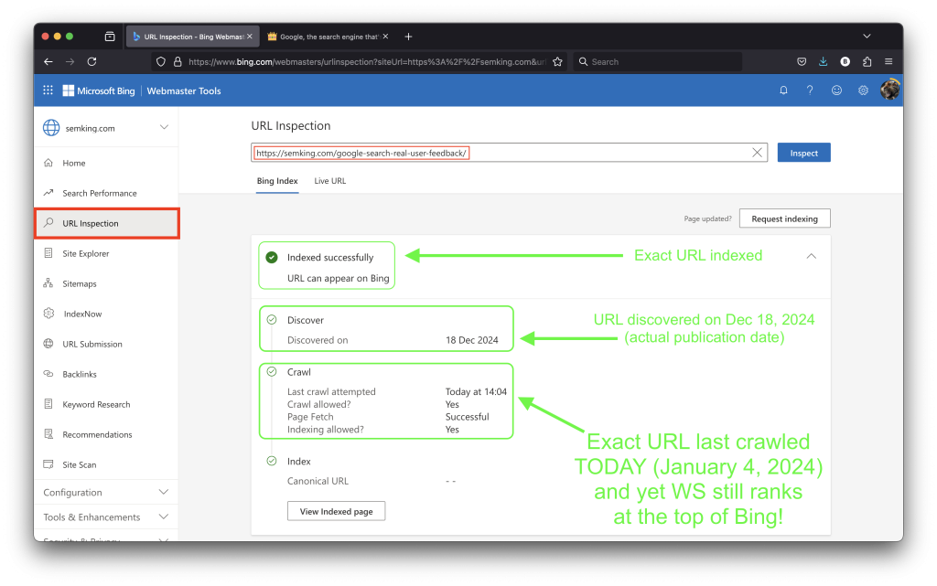This screenshot has height=586, width=937.
Task: Go back with browser back arrow
Action: (x=48, y=61)
